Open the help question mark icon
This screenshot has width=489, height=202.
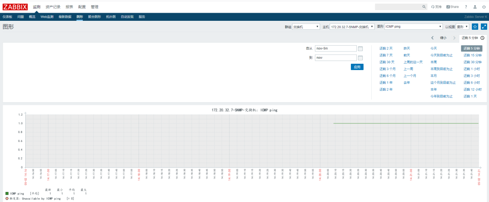(466, 6)
